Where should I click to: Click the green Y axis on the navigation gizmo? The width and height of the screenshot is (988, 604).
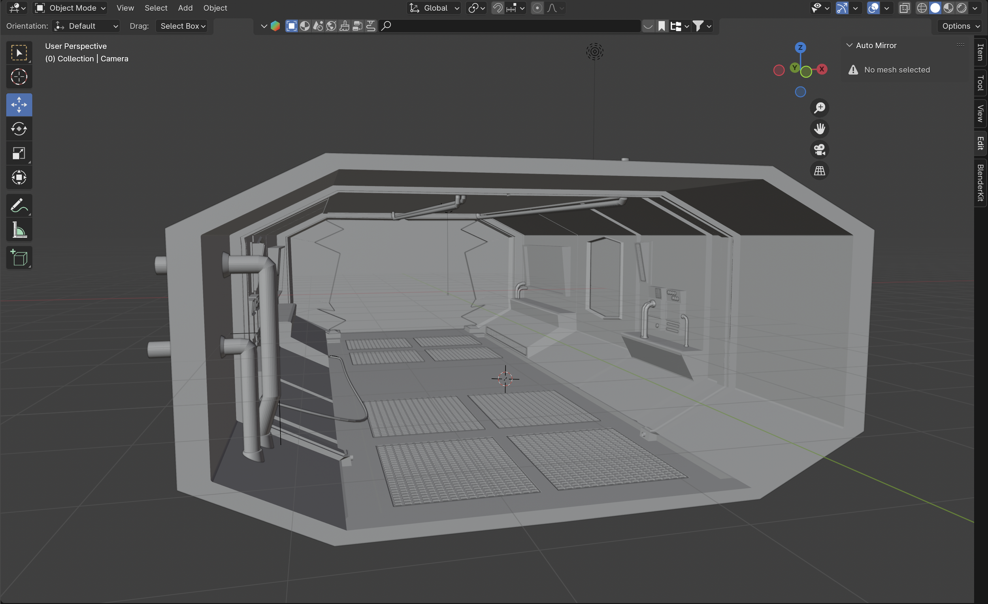tap(794, 68)
